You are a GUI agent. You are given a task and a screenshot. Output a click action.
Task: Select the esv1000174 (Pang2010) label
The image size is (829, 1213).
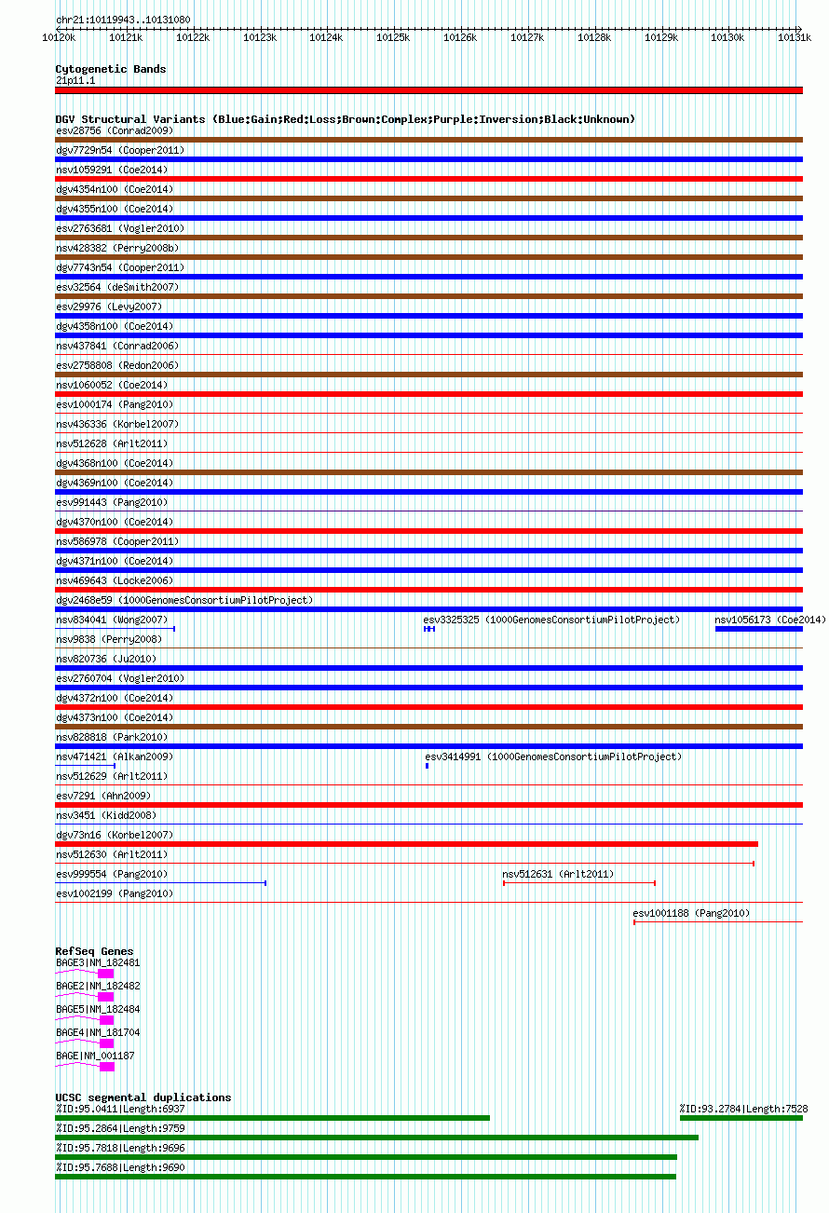[115, 404]
